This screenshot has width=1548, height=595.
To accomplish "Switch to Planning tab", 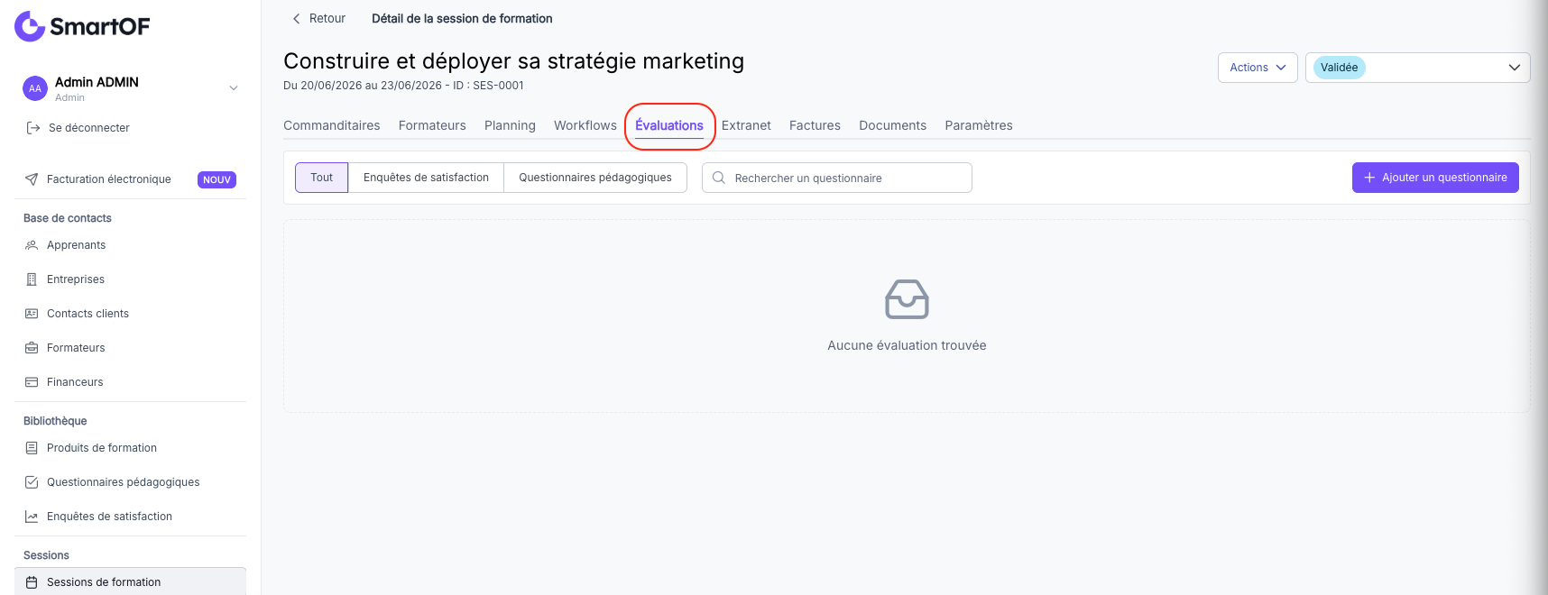I will pos(510,125).
